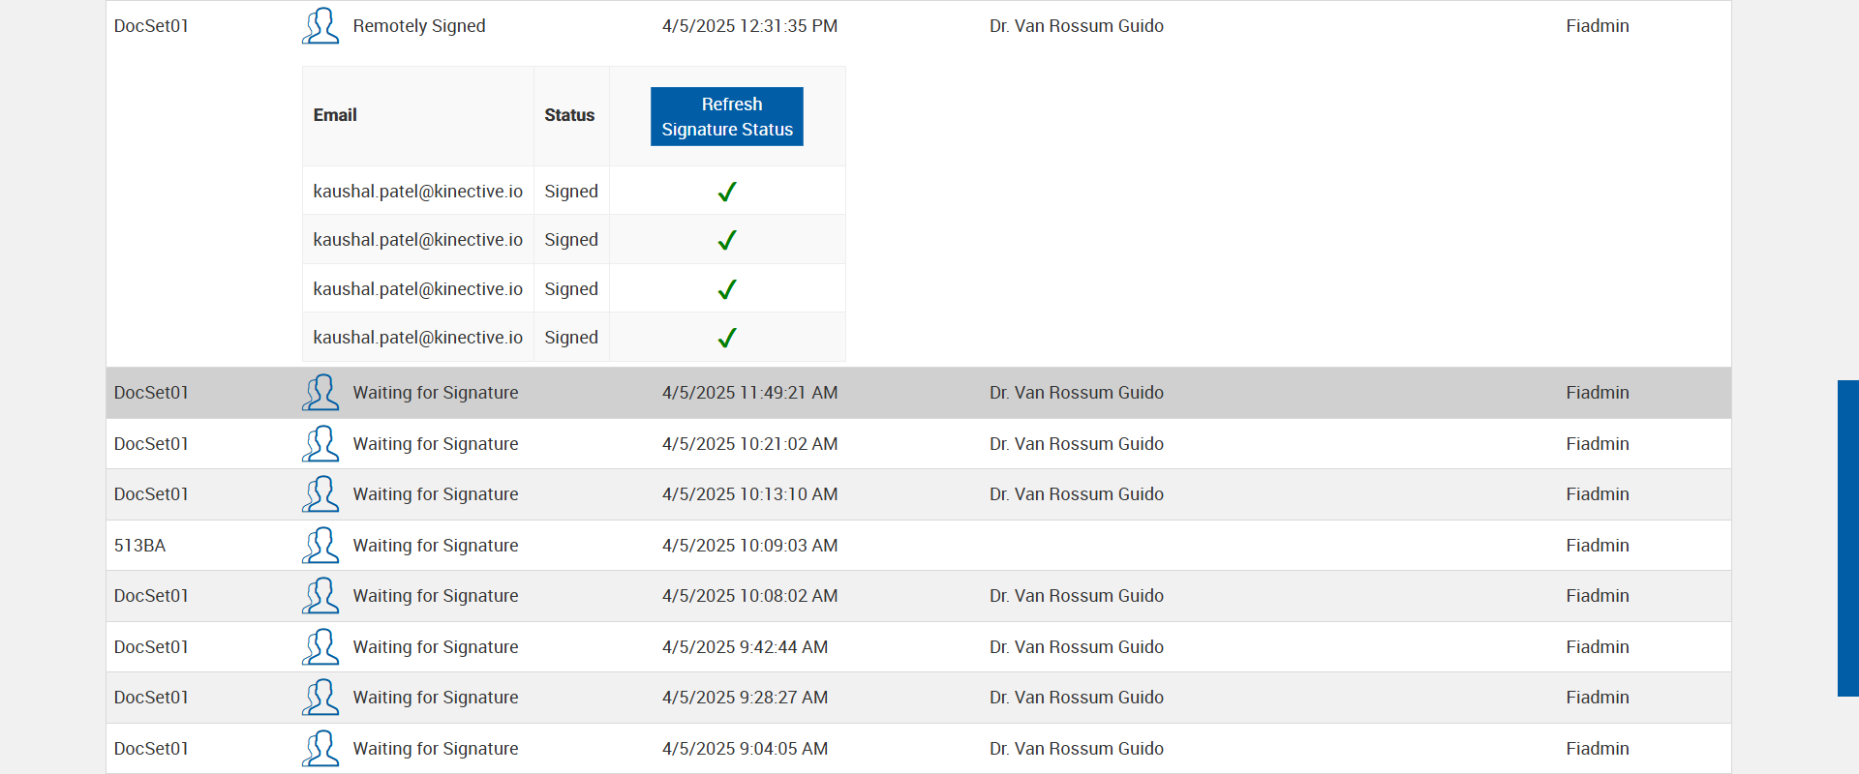Click Dr. Van Rossum Guido at 10:21:02 AM
Image resolution: width=1859 pixels, height=774 pixels.
(1077, 444)
